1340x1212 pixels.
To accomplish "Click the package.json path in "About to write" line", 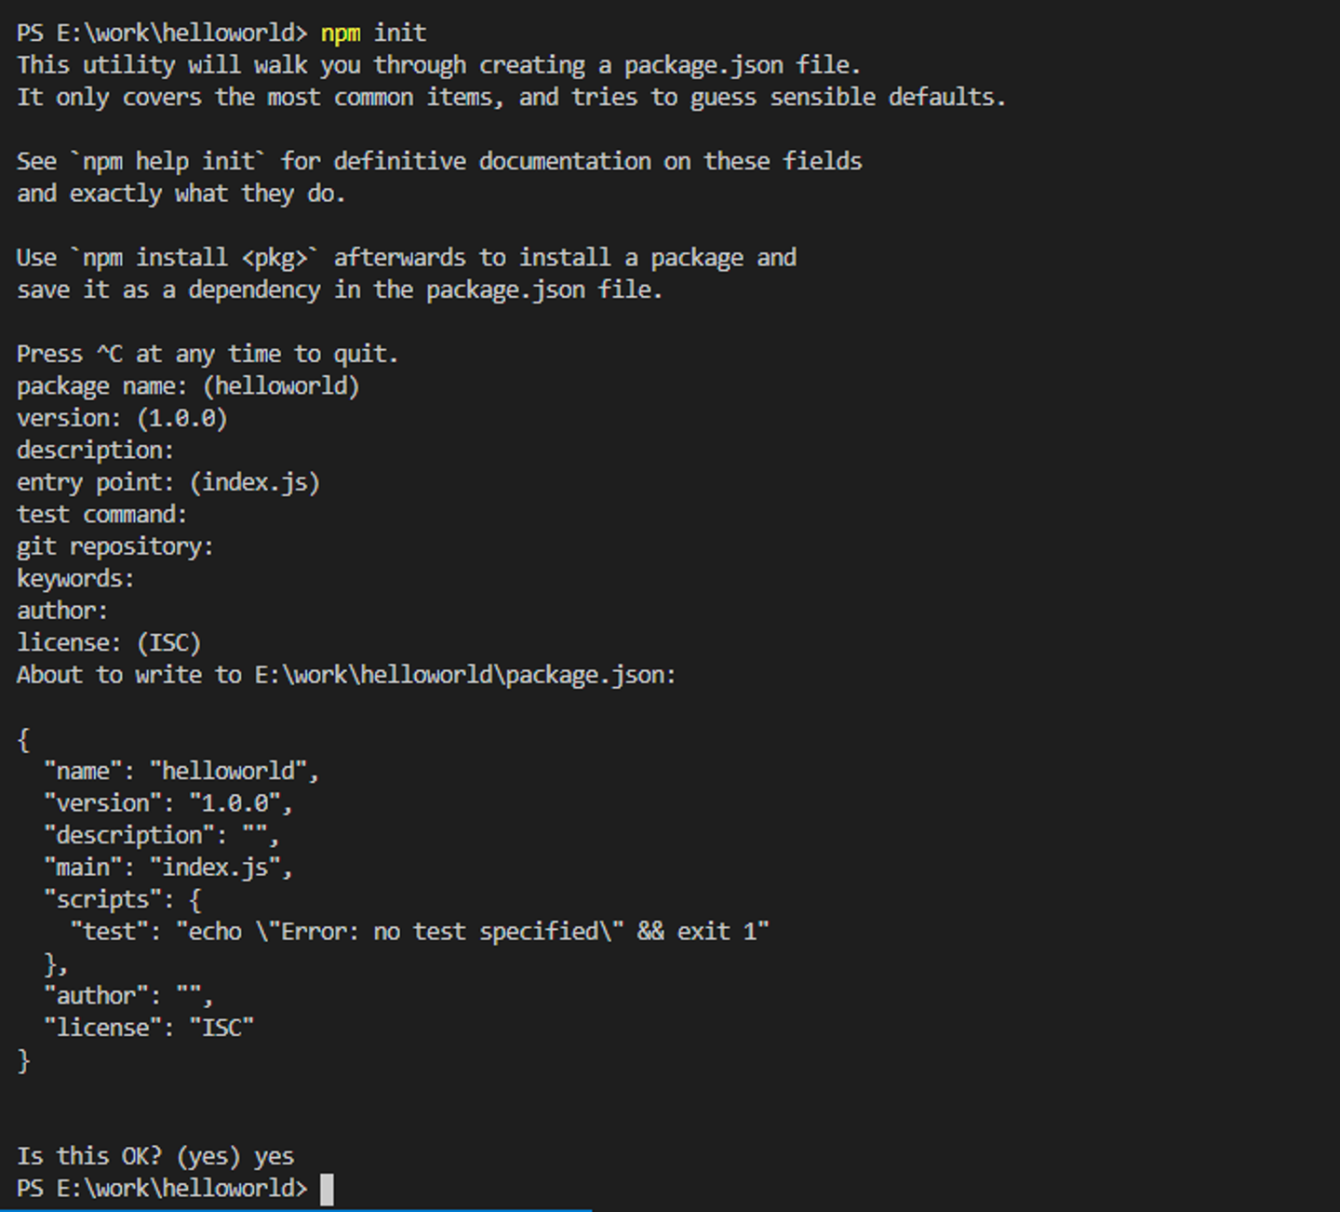I will [x=462, y=675].
